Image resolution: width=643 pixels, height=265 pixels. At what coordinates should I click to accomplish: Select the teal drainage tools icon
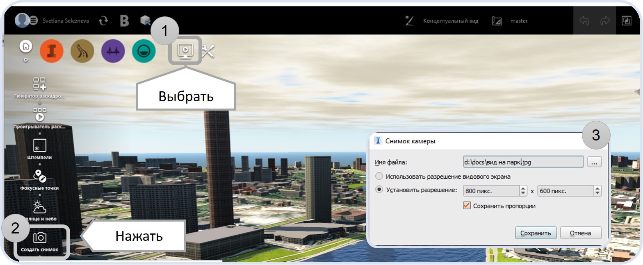point(144,51)
